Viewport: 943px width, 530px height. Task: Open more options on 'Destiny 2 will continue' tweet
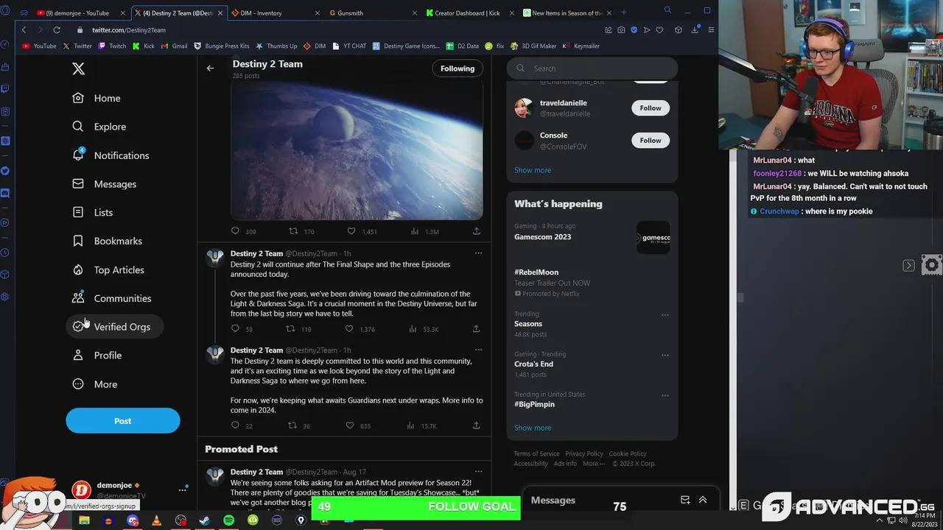click(478, 253)
